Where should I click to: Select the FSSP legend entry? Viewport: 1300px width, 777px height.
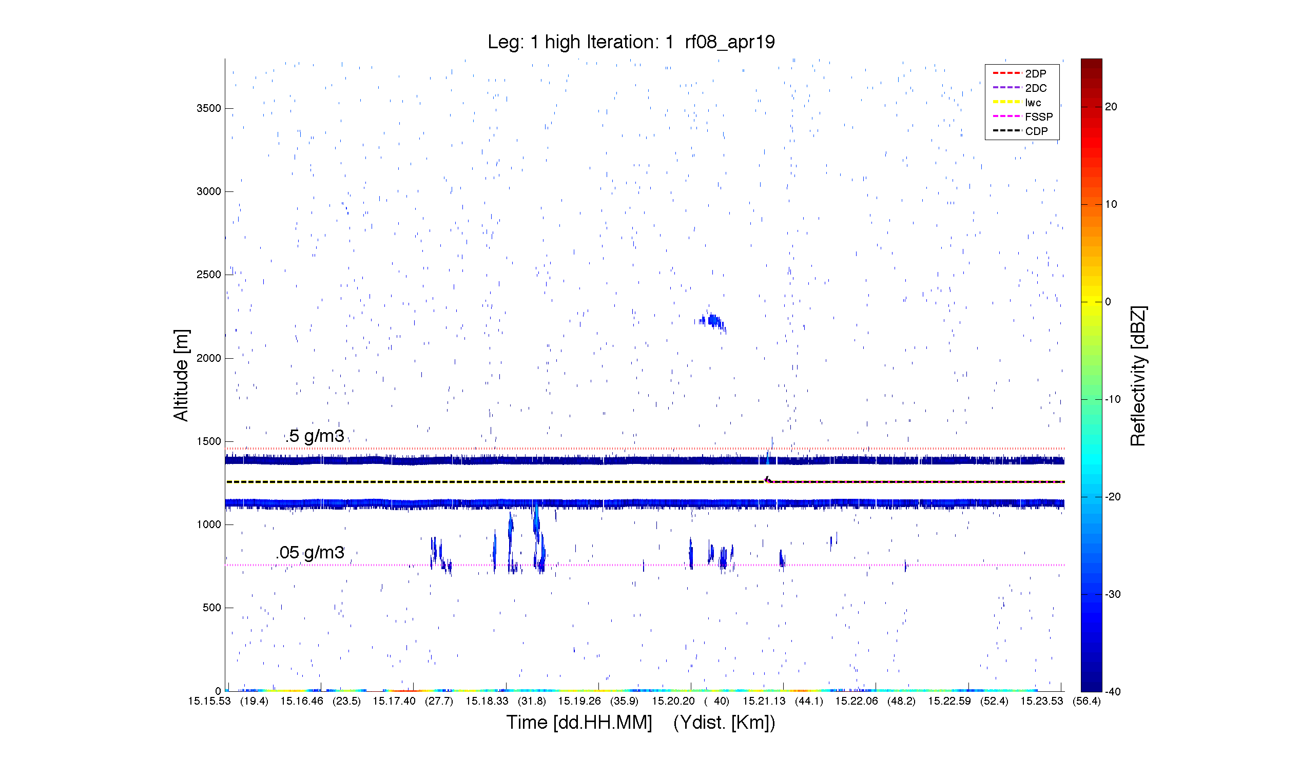click(1022, 117)
